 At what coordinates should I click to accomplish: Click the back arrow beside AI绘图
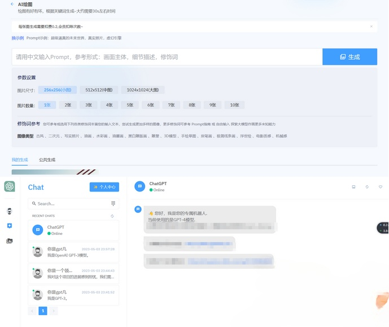tap(12, 4)
